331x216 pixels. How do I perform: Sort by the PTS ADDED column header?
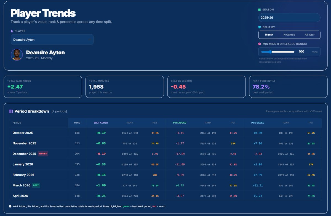point(180,123)
